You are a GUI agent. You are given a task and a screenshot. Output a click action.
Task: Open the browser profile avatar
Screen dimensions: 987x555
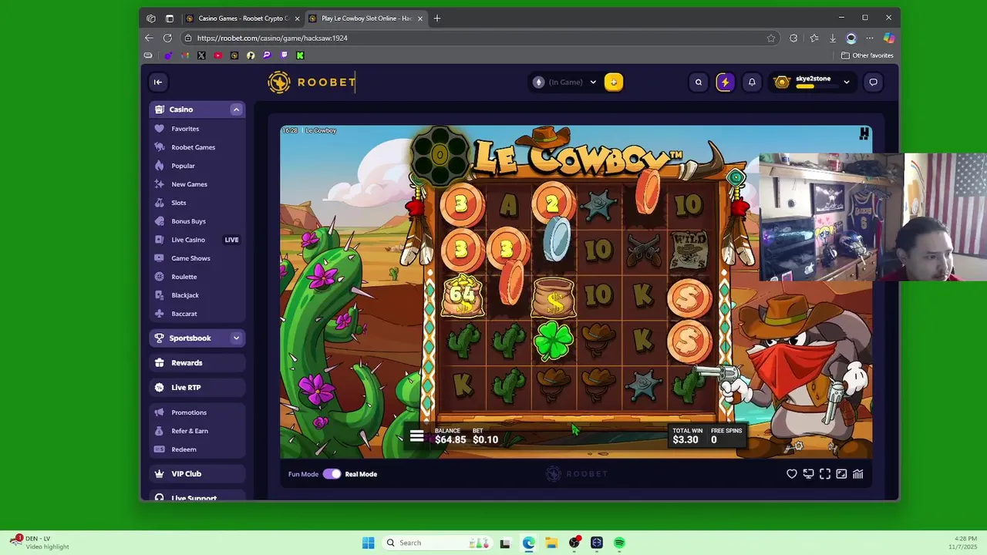tap(851, 38)
